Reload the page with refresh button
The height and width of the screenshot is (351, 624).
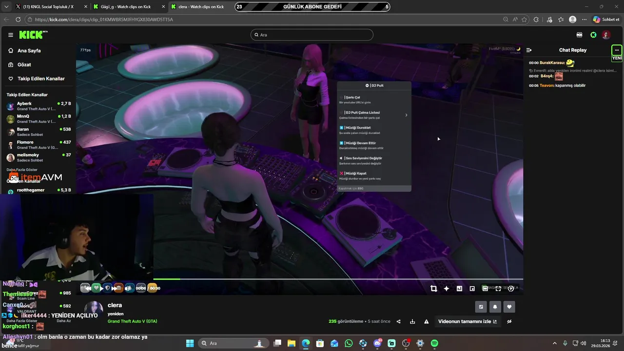18,19
